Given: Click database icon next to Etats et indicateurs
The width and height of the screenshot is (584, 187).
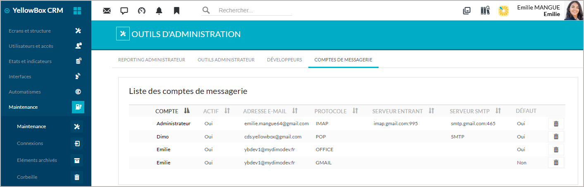Looking at the screenshot, I should tap(78, 61).
